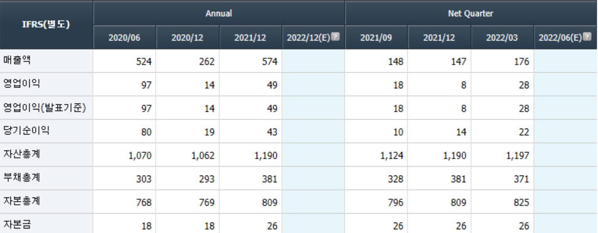
Task: Click 영업이익(발표기준) value 28 for 2022/03
Action: click(x=524, y=108)
